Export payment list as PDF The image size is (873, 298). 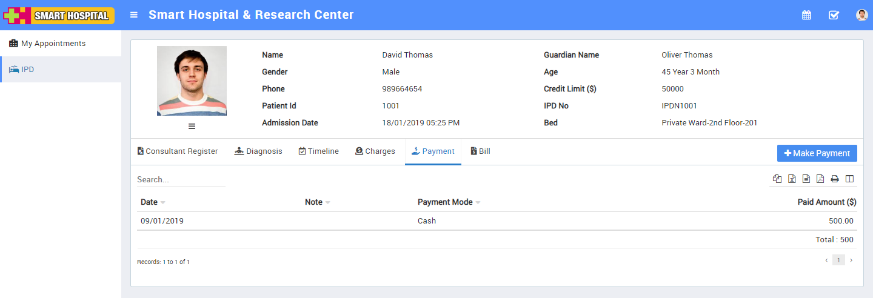tap(820, 179)
